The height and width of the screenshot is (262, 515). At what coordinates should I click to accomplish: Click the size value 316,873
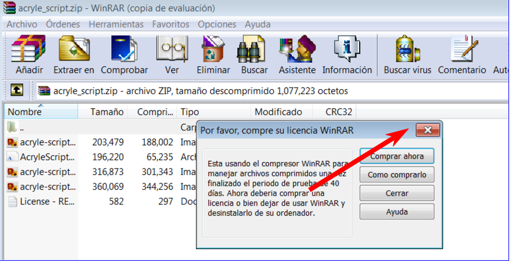point(108,172)
